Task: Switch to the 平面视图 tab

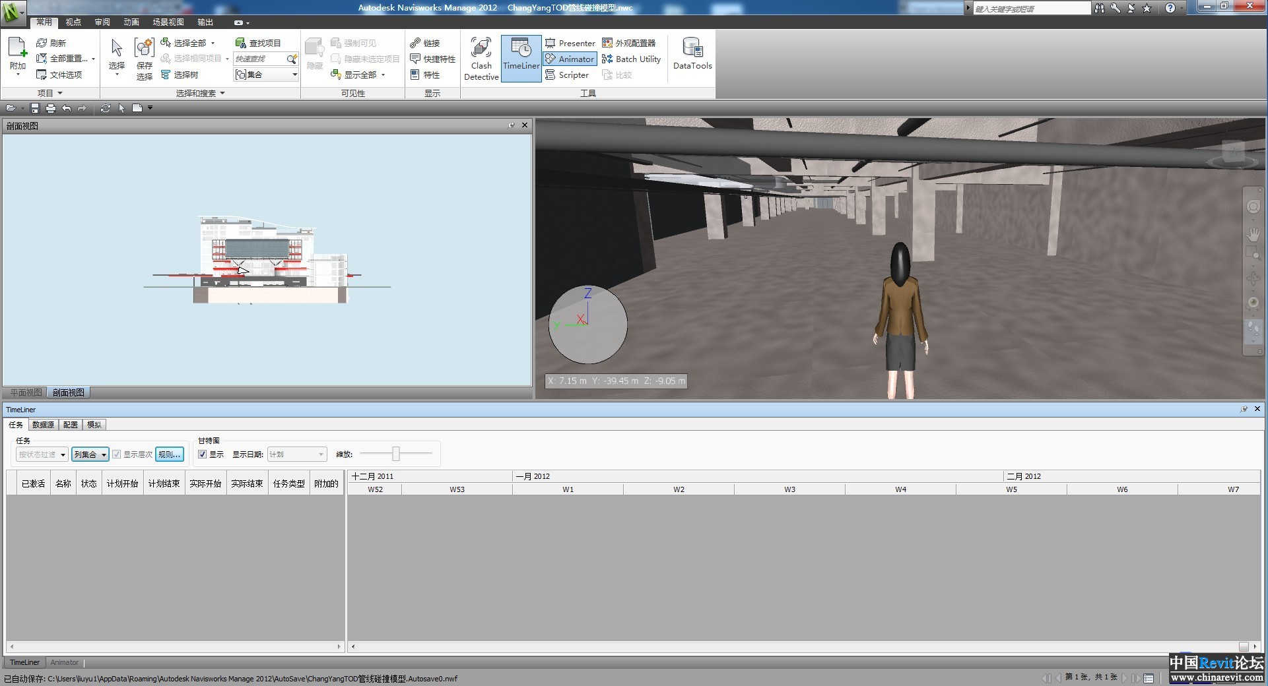Action: [x=26, y=392]
